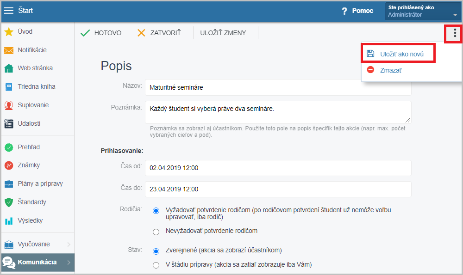Click ULOŽIŤ ZMENY in the toolbar
This screenshot has width=463, height=275.
point(223,33)
